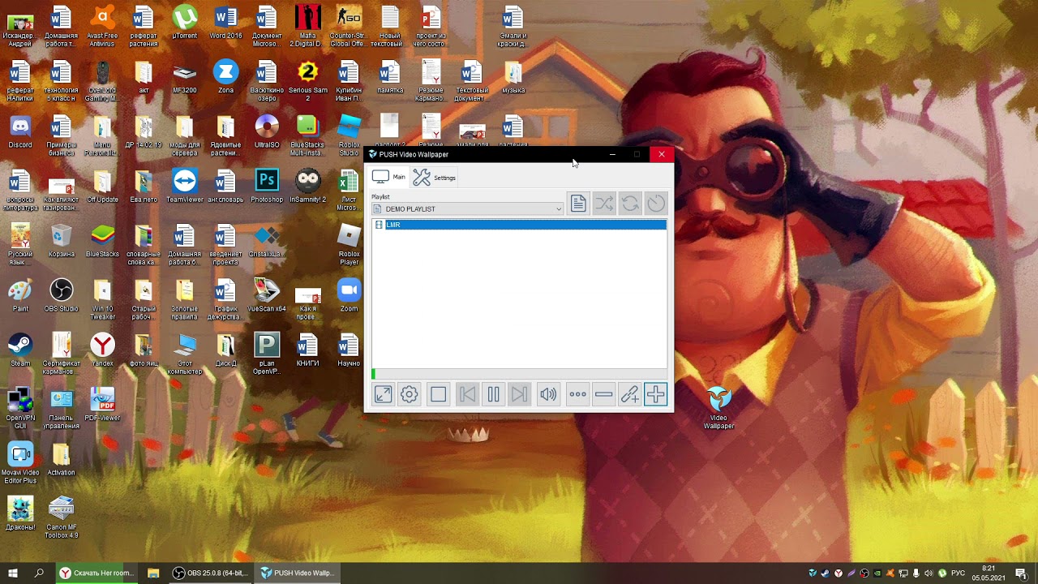Switch to the Main tab

click(x=388, y=177)
